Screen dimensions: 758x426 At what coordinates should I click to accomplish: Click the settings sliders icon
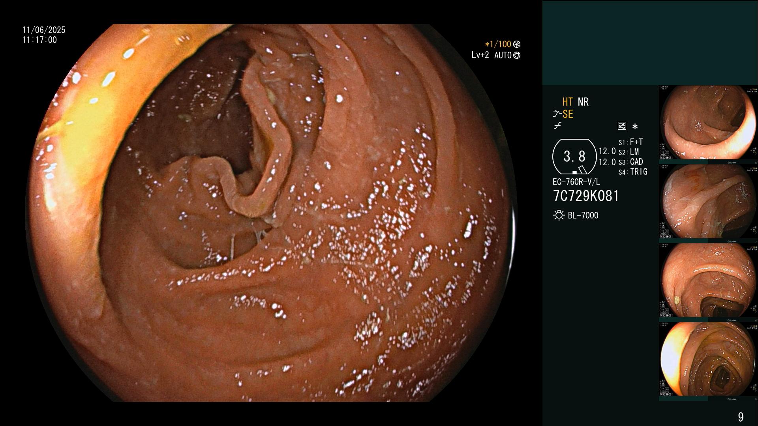[622, 126]
